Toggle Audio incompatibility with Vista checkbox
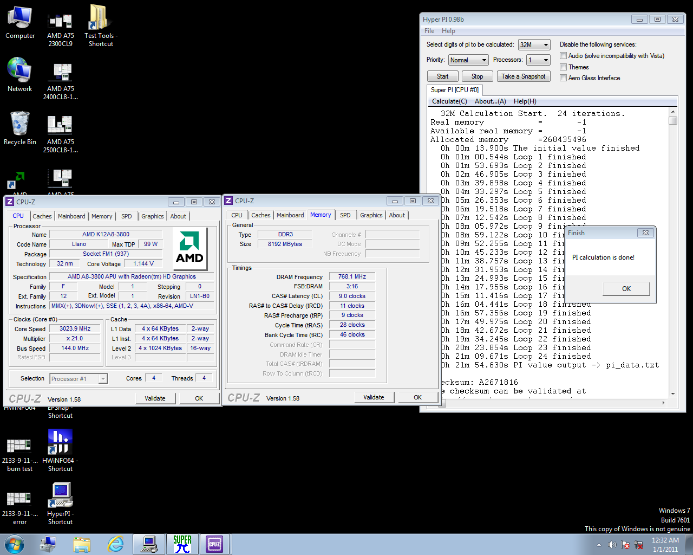 564,56
